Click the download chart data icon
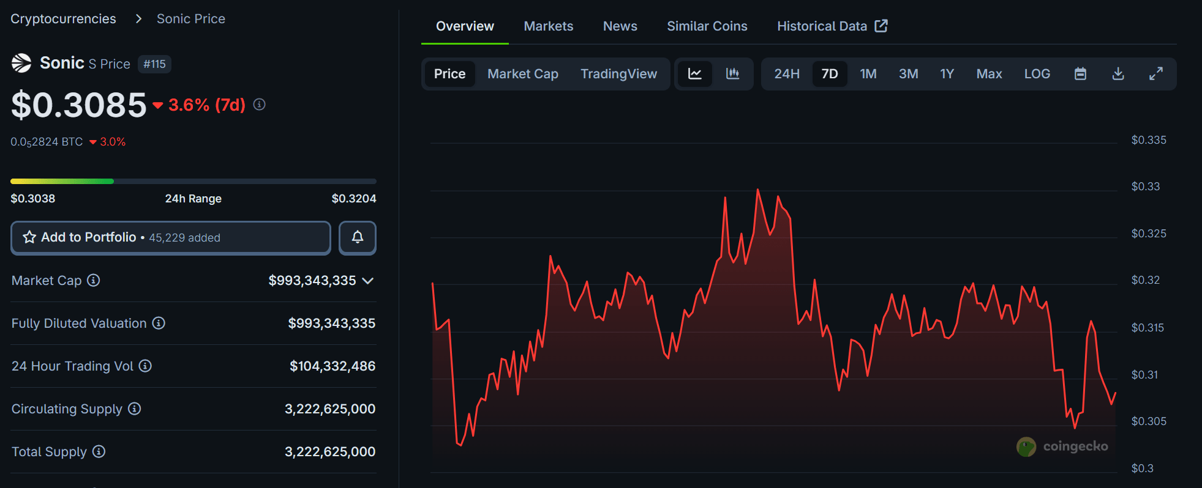Image resolution: width=1202 pixels, height=488 pixels. [1117, 74]
